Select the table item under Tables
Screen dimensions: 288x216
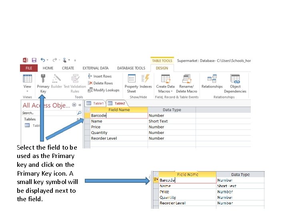tap(32, 126)
